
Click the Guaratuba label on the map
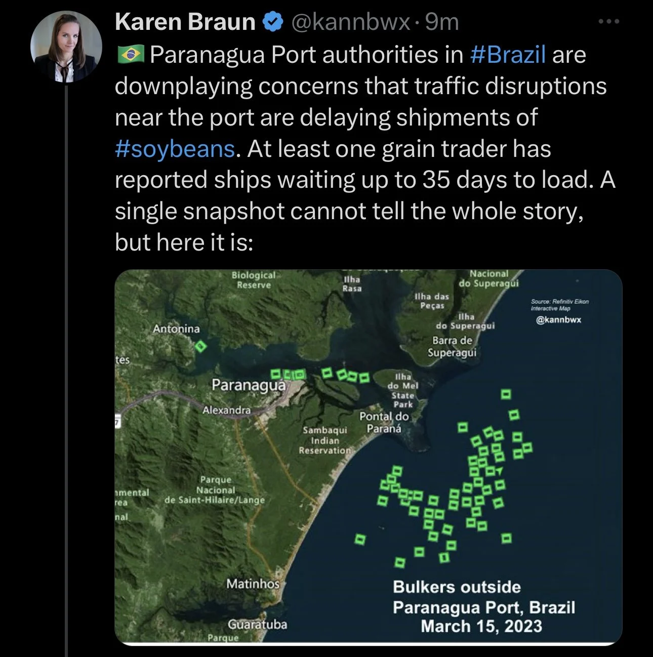pyautogui.click(x=257, y=624)
